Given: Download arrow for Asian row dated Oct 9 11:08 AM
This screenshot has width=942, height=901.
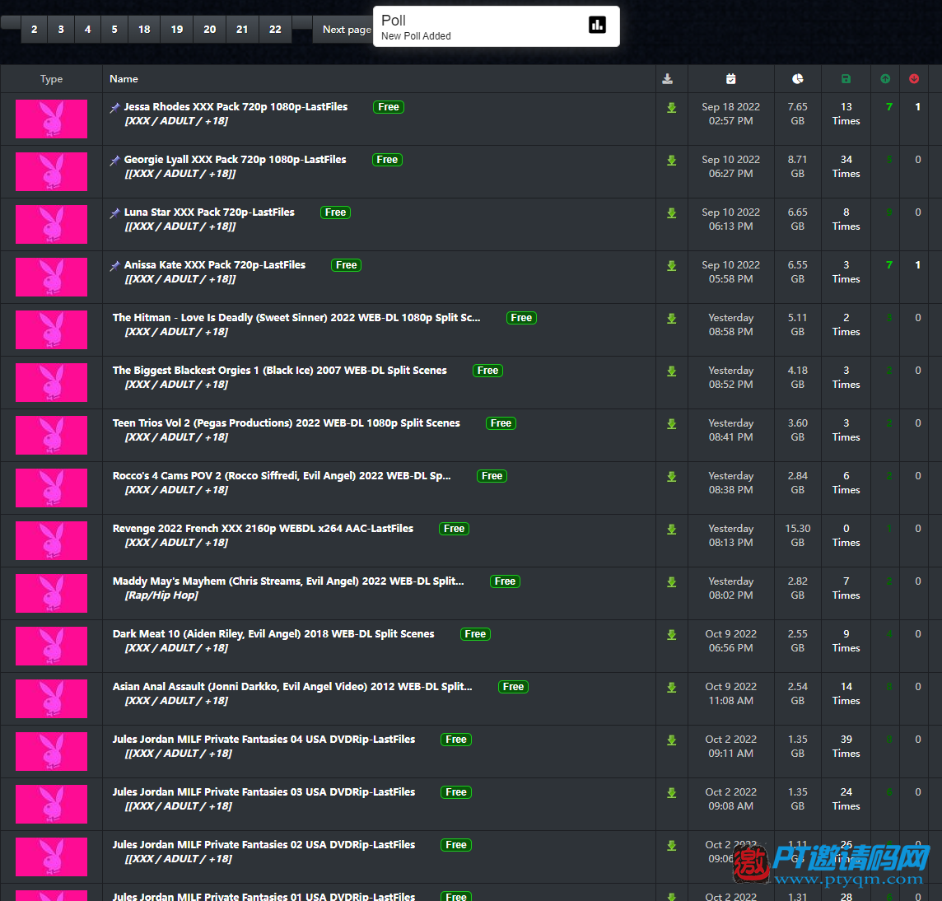Looking at the screenshot, I should 672,688.
